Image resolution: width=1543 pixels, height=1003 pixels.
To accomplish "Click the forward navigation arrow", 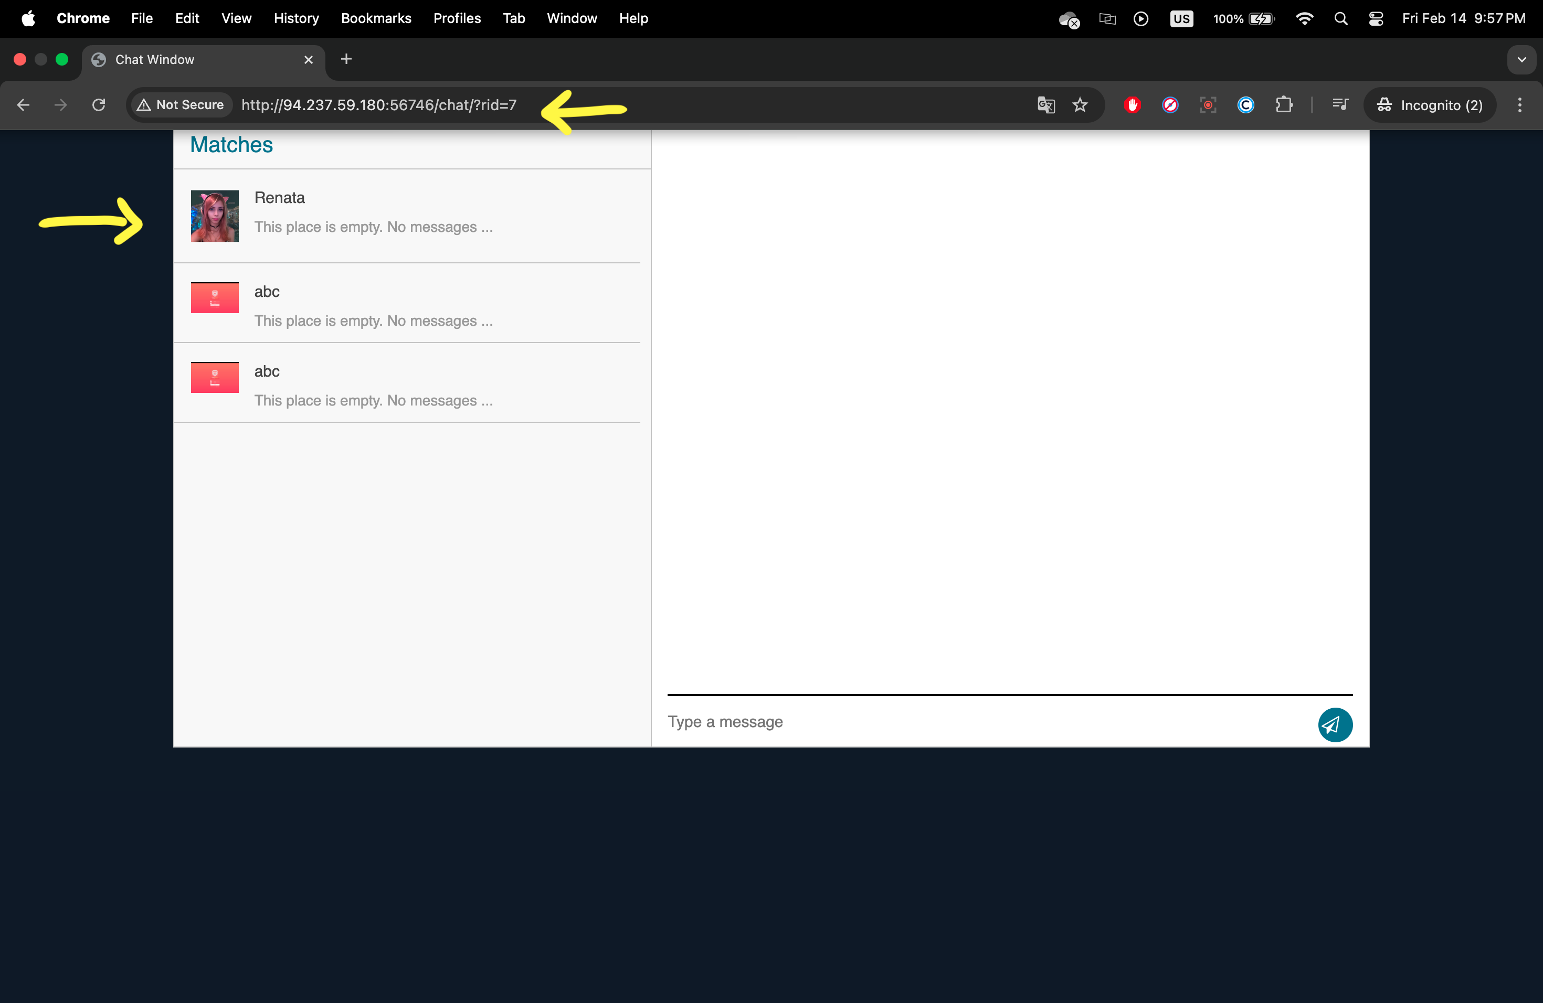I will click(60, 105).
